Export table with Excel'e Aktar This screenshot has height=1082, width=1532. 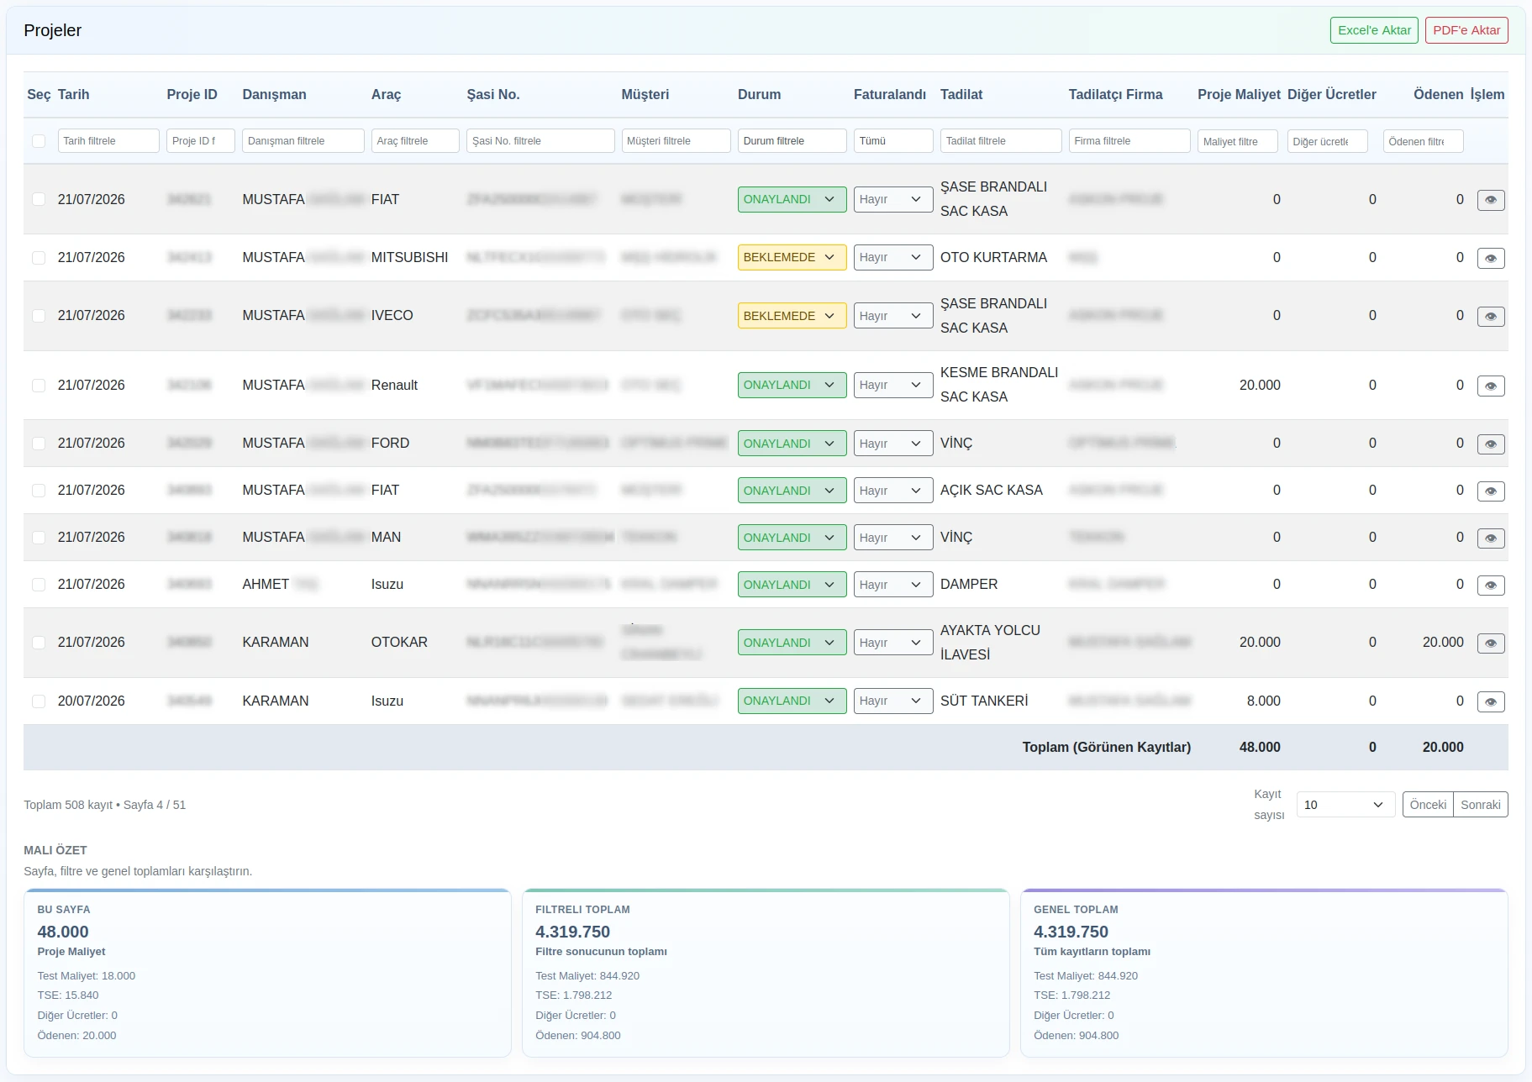point(1374,30)
